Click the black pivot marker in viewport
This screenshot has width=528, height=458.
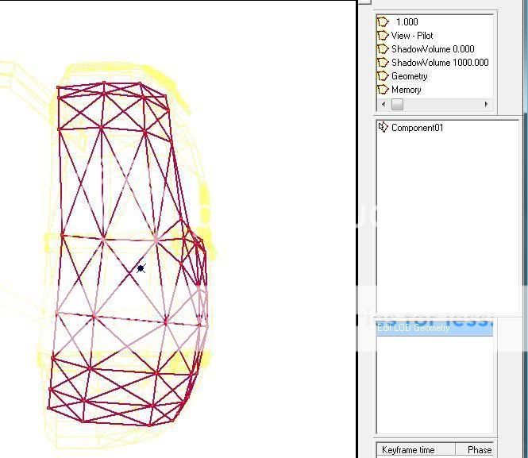(141, 268)
